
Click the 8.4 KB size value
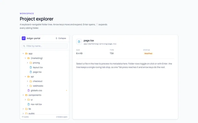[79, 54]
